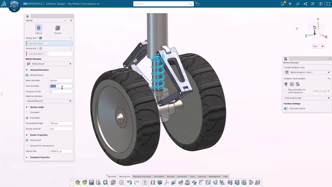Switch to the Results tab
Viewport: 332px width, 187px height.
(170, 176)
